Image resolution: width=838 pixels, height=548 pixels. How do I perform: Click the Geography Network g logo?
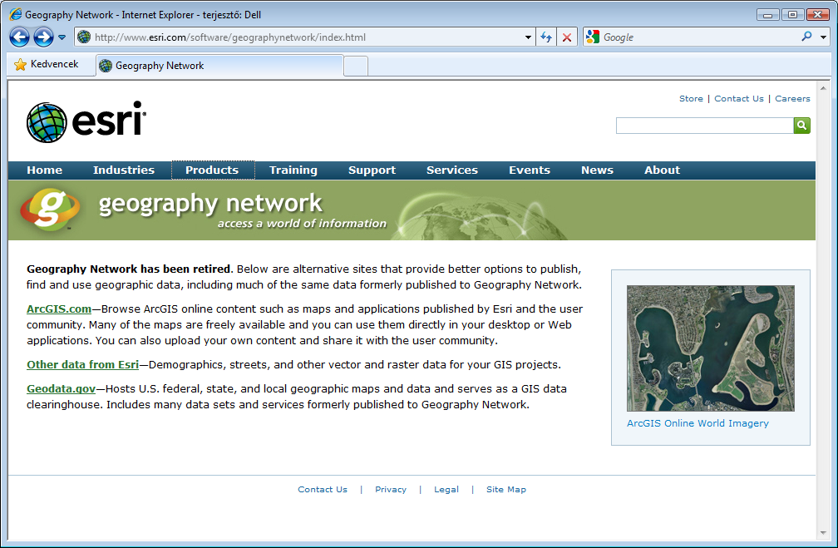tap(50, 209)
